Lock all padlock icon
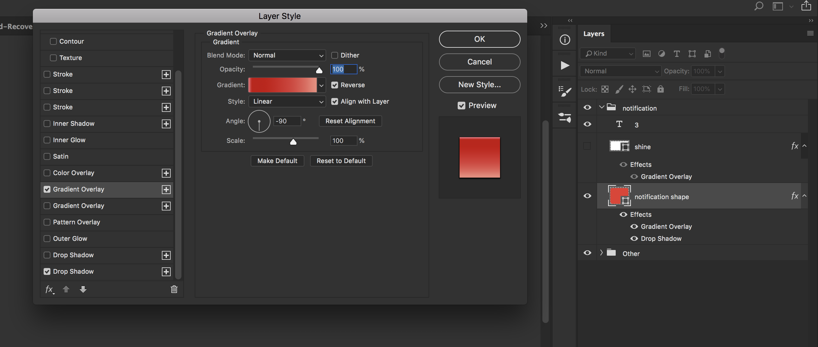The width and height of the screenshot is (818, 347). point(661,89)
